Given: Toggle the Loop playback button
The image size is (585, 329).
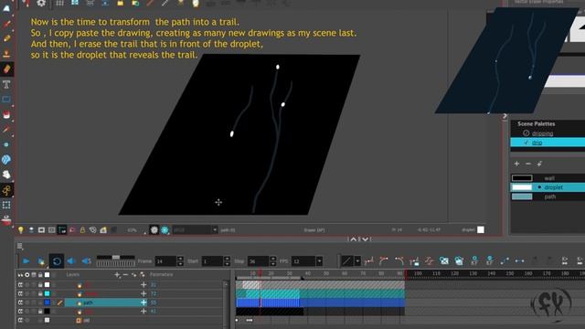Looking at the screenshot, I should [x=57, y=261].
